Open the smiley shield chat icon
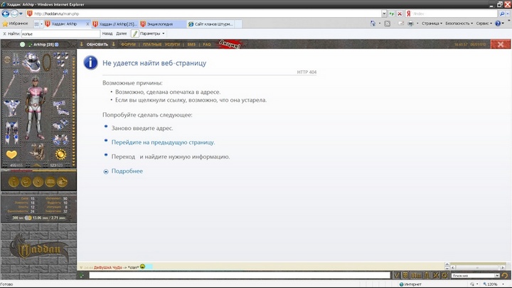The height and width of the screenshot is (288, 512). coord(405,275)
